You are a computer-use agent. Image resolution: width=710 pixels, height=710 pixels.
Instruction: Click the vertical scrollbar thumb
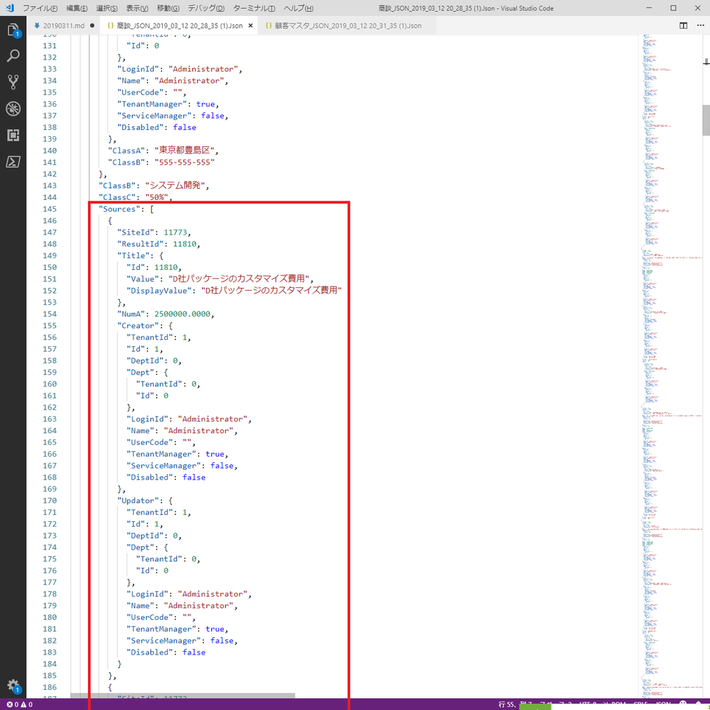[706, 120]
